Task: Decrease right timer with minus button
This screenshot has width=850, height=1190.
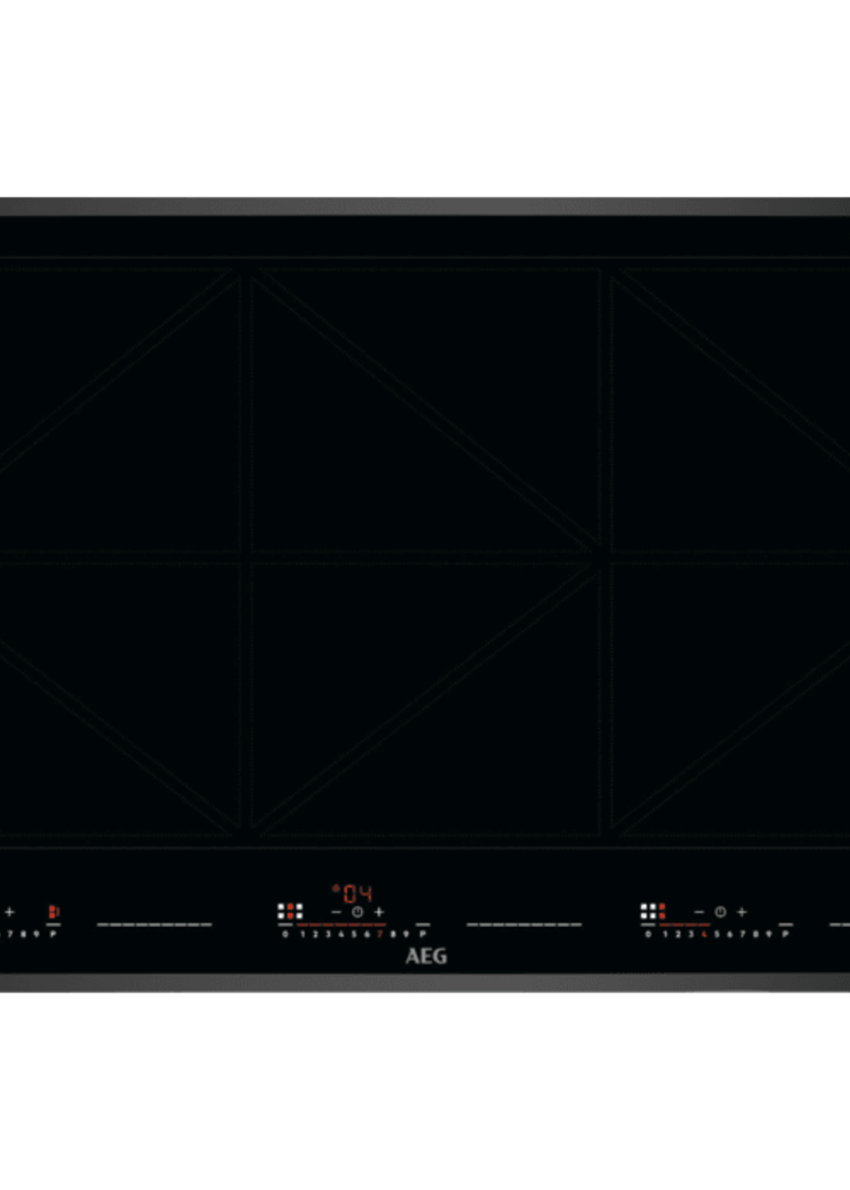Action: tap(699, 912)
